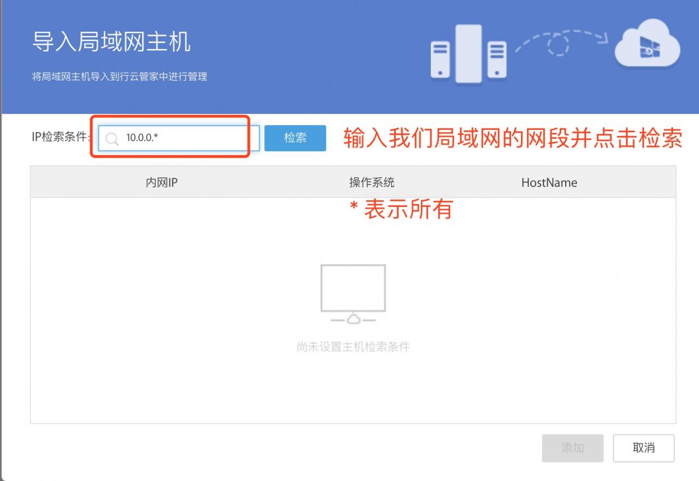Click the 取消 cancel button
Image resolution: width=699 pixels, height=481 pixels.
643,448
